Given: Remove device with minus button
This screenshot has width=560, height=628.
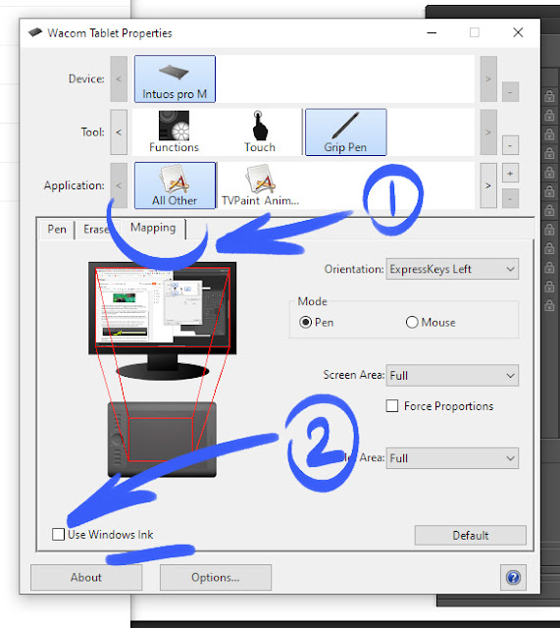Looking at the screenshot, I should click(x=510, y=92).
